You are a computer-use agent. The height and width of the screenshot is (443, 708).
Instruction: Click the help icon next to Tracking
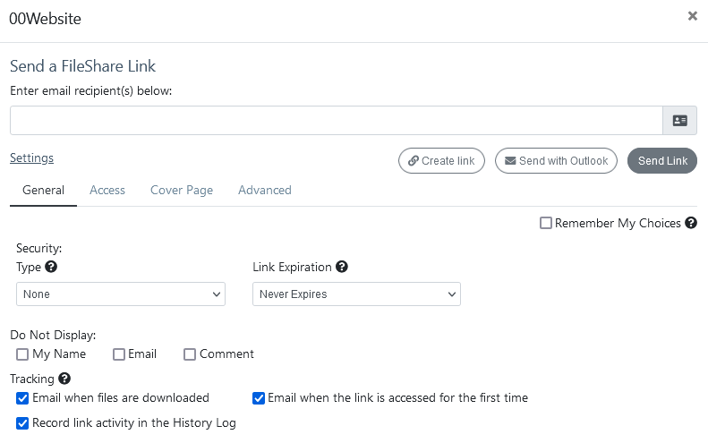(x=64, y=379)
